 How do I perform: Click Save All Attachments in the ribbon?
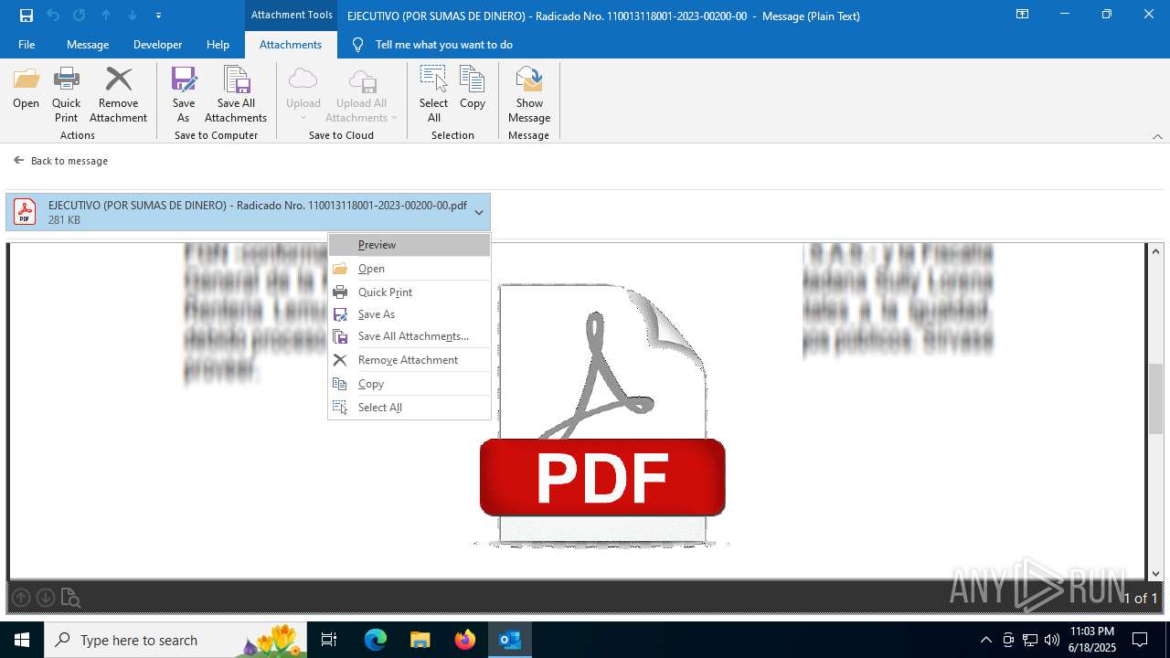pyautogui.click(x=236, y=95)
